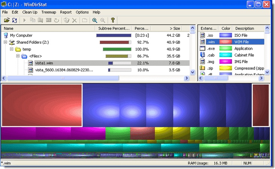Click the .exe extension icon
Screen dimensions: 275x169
tap(203, 48)
